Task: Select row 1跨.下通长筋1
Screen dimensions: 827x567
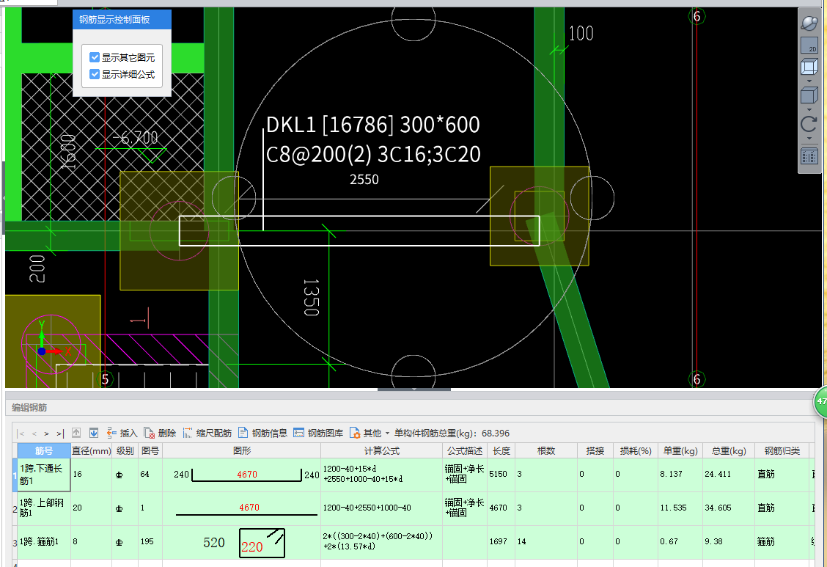Action: (44, 474)
